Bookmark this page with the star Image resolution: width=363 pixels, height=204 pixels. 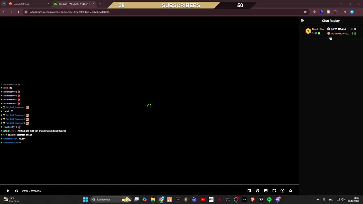[305, 12]
